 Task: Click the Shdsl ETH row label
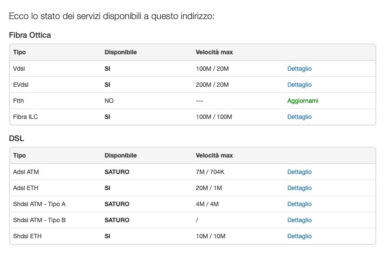click(x=27, y=236)
